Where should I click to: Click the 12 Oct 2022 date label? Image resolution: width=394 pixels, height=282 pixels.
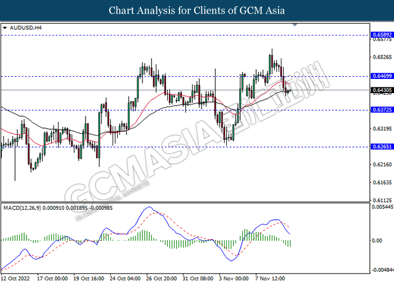pyautogui.click(x=16, y=279)
